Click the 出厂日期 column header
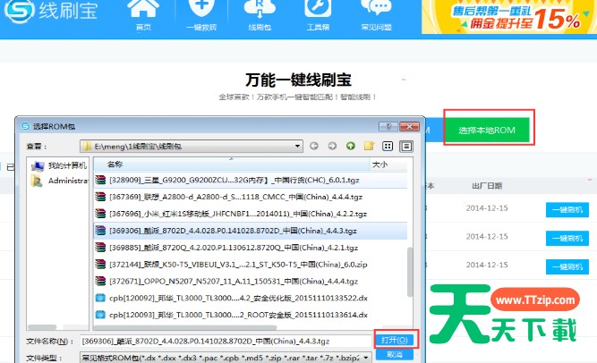Image resolution: width=597 pixels, height=363 pixels. 487,186
